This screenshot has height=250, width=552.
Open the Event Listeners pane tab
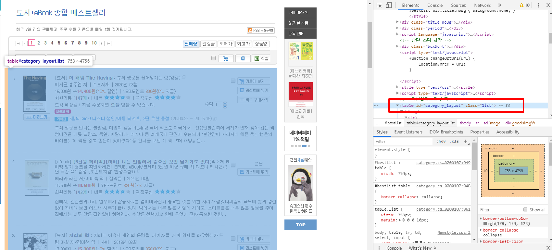click(x=408, y=132)
